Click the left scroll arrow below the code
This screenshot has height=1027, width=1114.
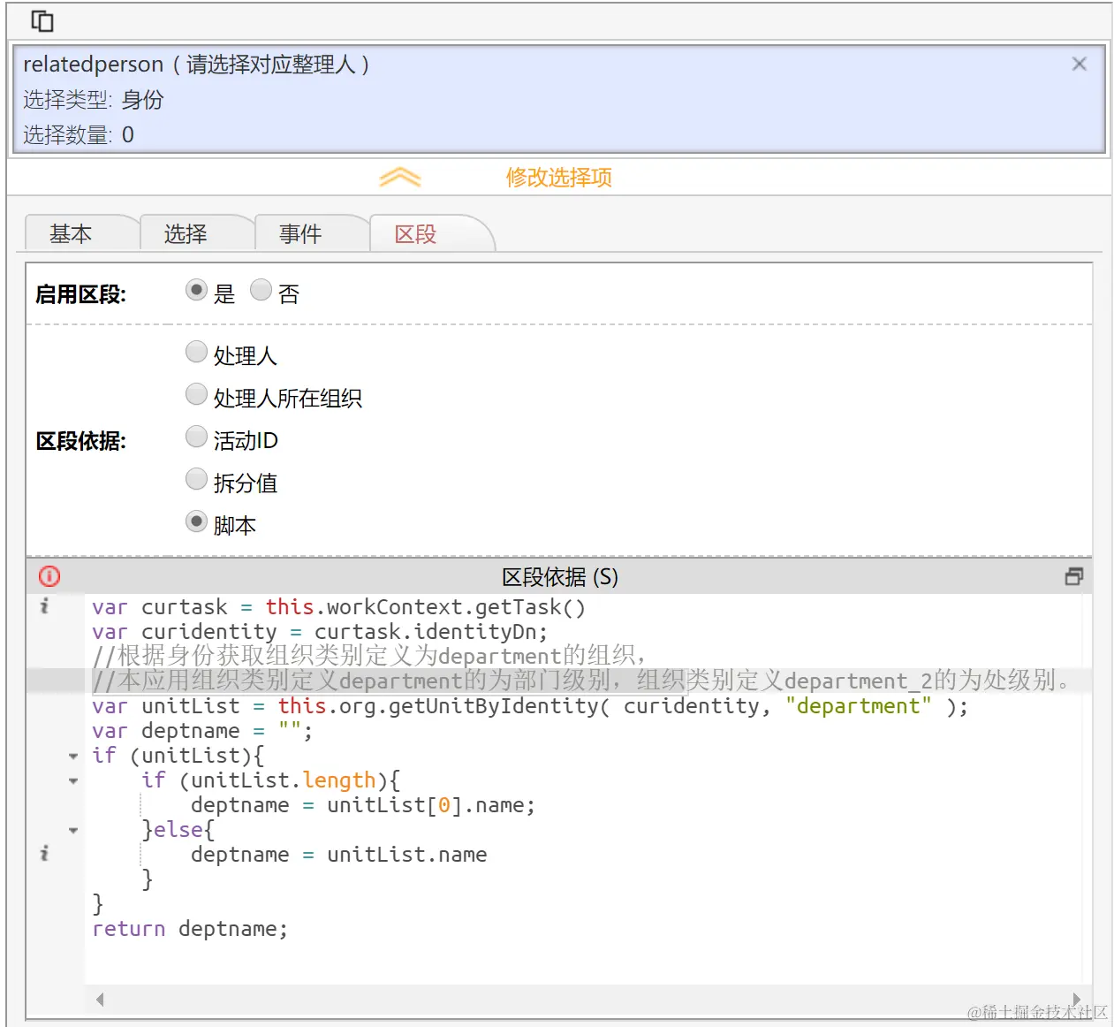(x=100, y=999)
